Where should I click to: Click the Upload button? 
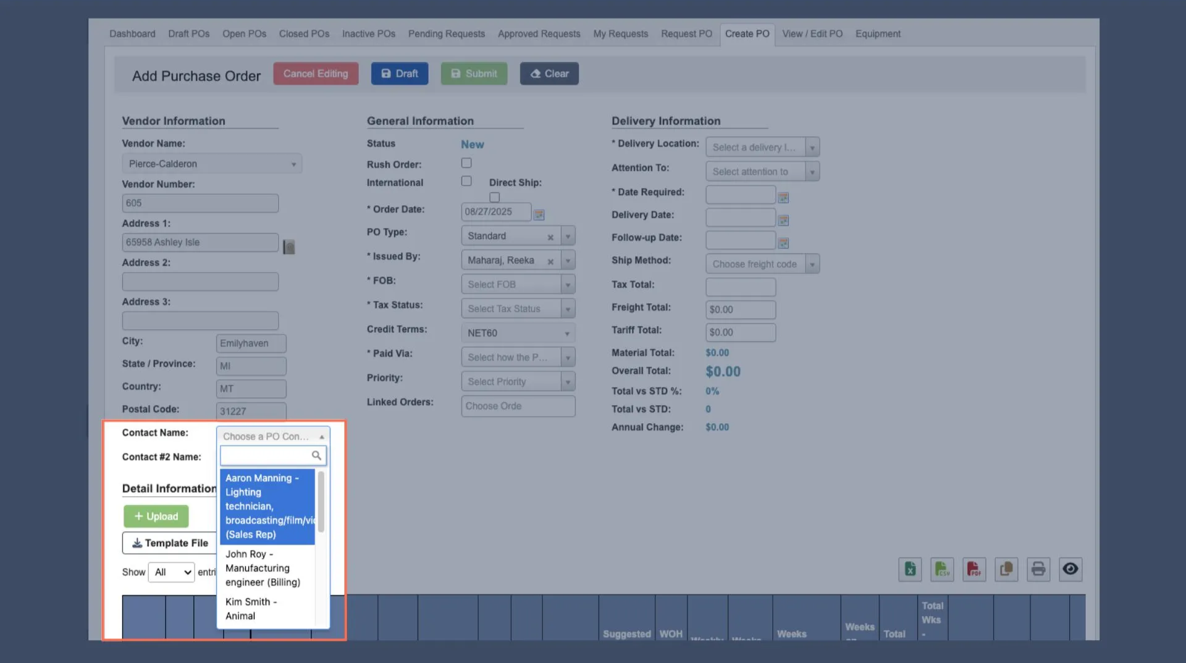[x=156, y=517]
